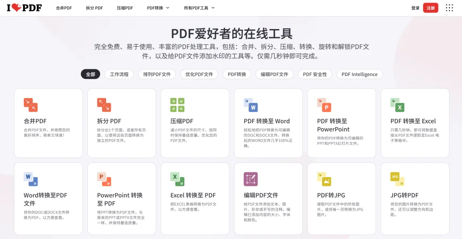Open the 拆分 PDF card title
Viewport: 462px width, 239px height.
tap(109, 121)
